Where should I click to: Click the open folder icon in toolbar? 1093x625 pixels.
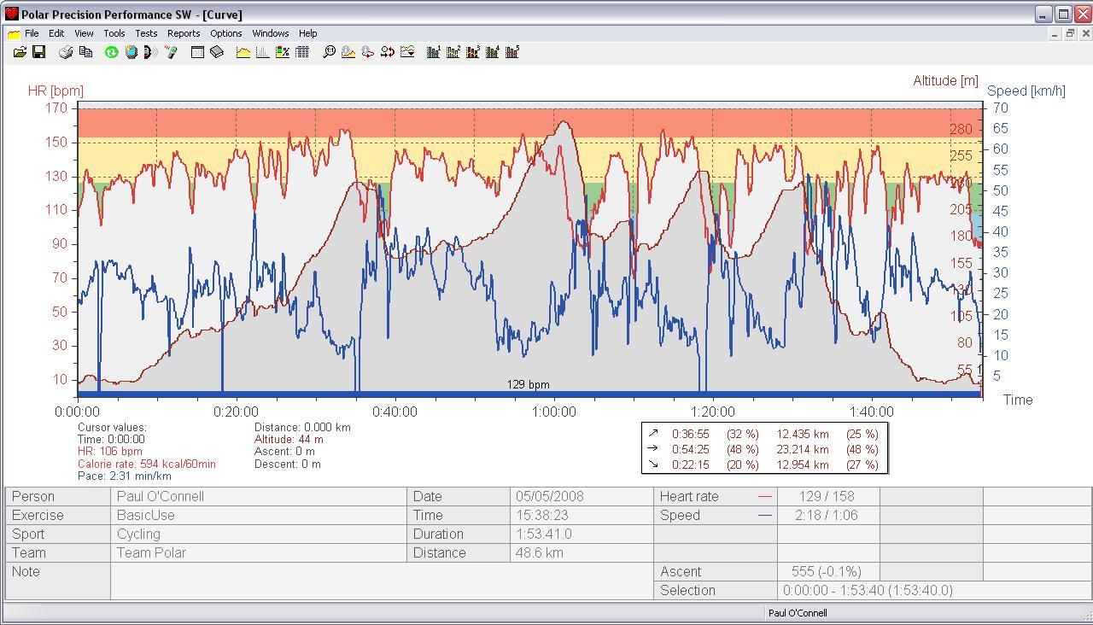[20, 53]
